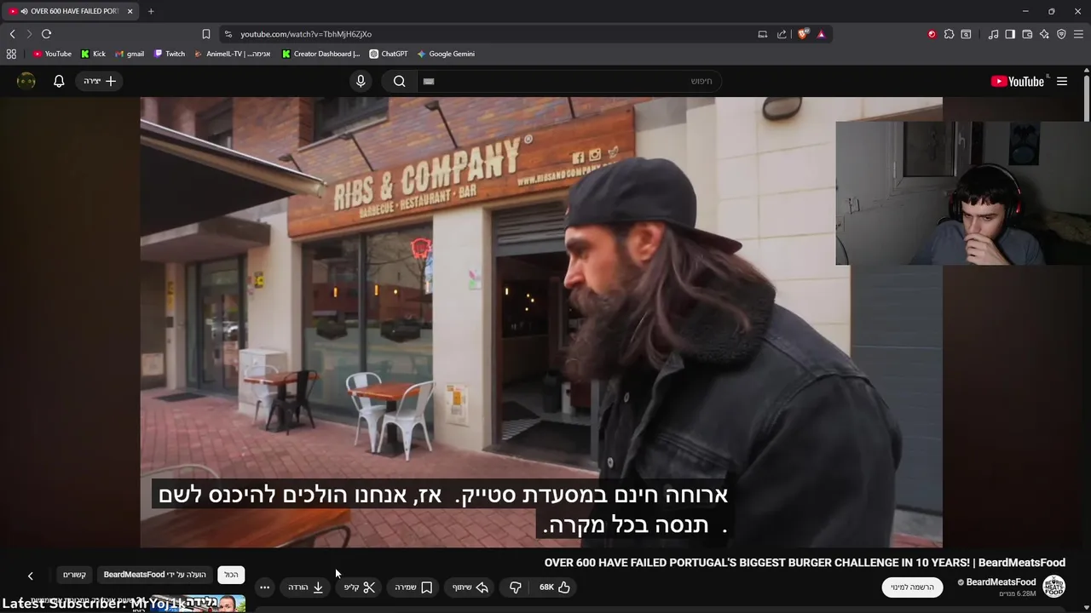Open Creator Dashboard bookmark
1091x613 pixels.
[321, 54]
